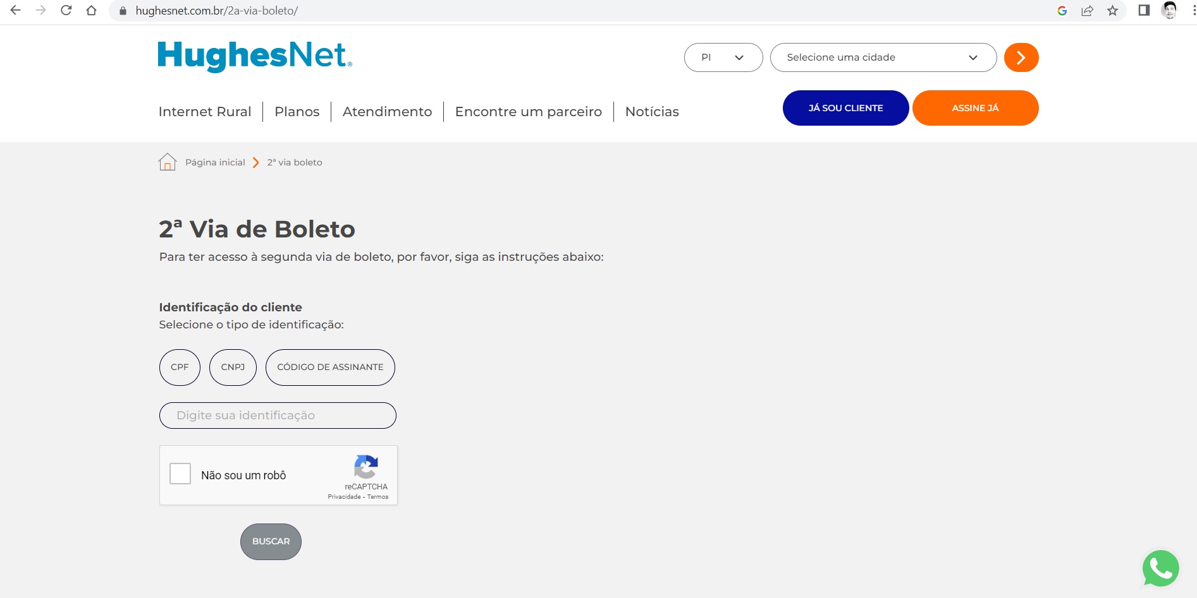Click the browser address bar URL
The image size is (1197, 598).
click(217, 11)
